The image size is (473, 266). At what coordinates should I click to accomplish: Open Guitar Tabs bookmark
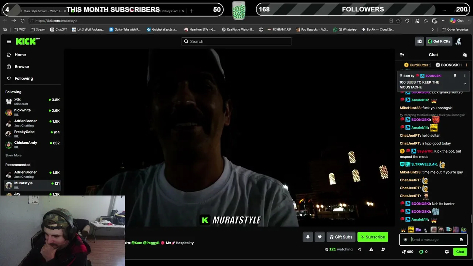click(x=125, y=30)
